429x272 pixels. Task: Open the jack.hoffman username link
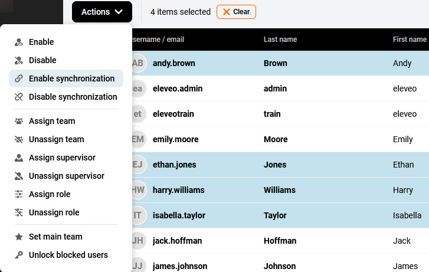point(177,241)
